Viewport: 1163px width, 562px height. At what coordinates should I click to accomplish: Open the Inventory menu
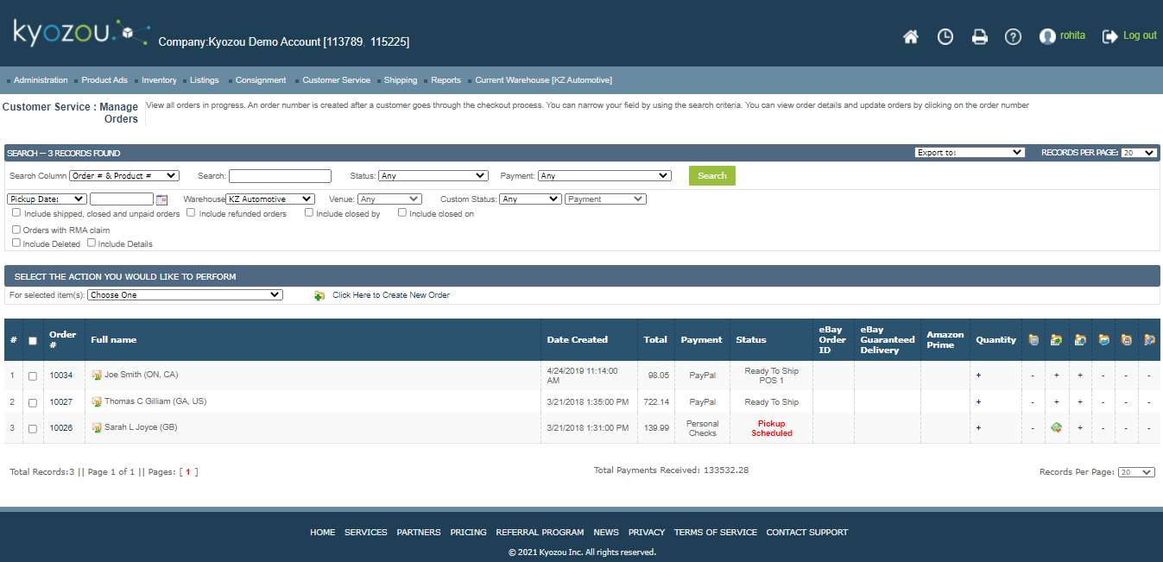pos(159,80)
